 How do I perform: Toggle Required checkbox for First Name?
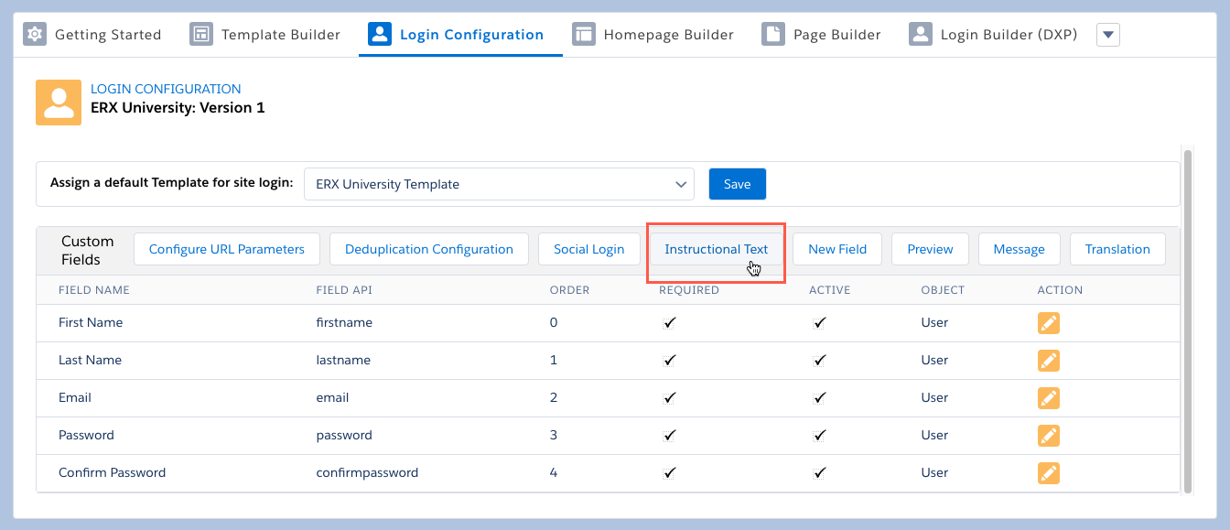coord(670,323)
